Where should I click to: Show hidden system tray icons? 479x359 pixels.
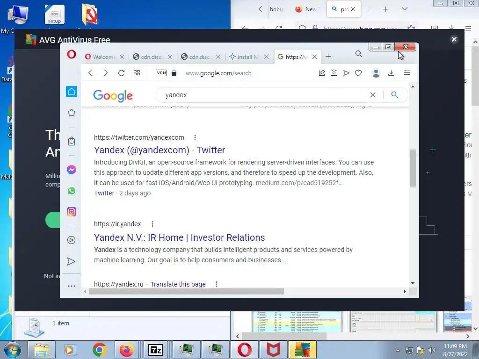398,350
